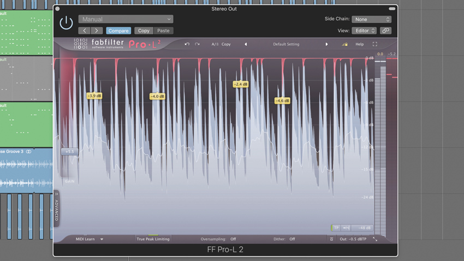The image size is (464, 261).
Task: Click the Redo arrow in Pro-L 2
Action: point(197,44)
